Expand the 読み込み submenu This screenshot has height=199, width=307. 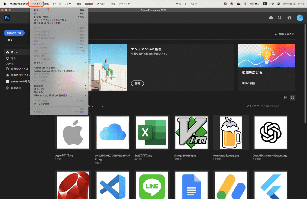tap(59, 92)
